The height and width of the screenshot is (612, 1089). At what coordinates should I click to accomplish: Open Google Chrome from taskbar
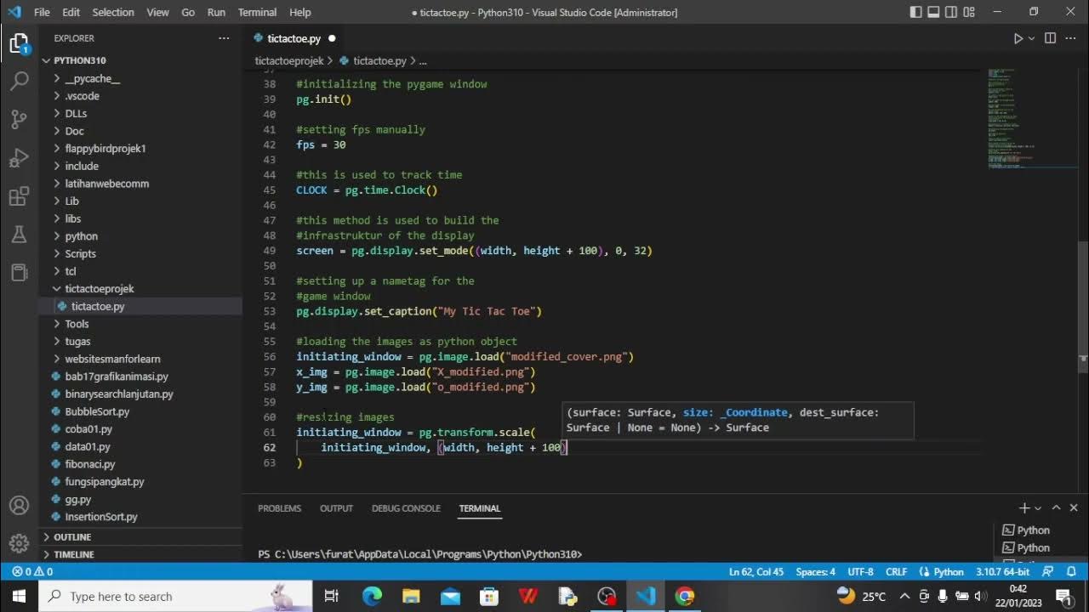tap(685, 596)
